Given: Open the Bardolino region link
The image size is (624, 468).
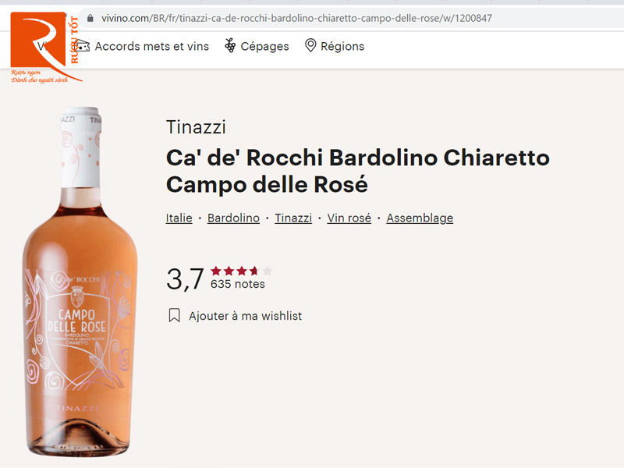Looking at the screenshot, I should (x=233, y=218).
